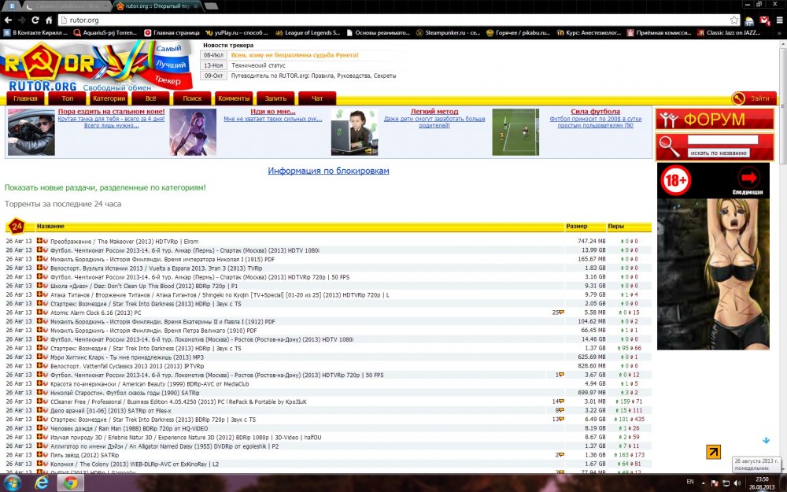Open the Залить upload tab

pos(275,98)
